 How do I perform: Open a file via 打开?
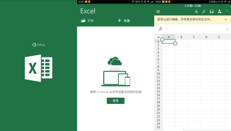tap(87, 21)
